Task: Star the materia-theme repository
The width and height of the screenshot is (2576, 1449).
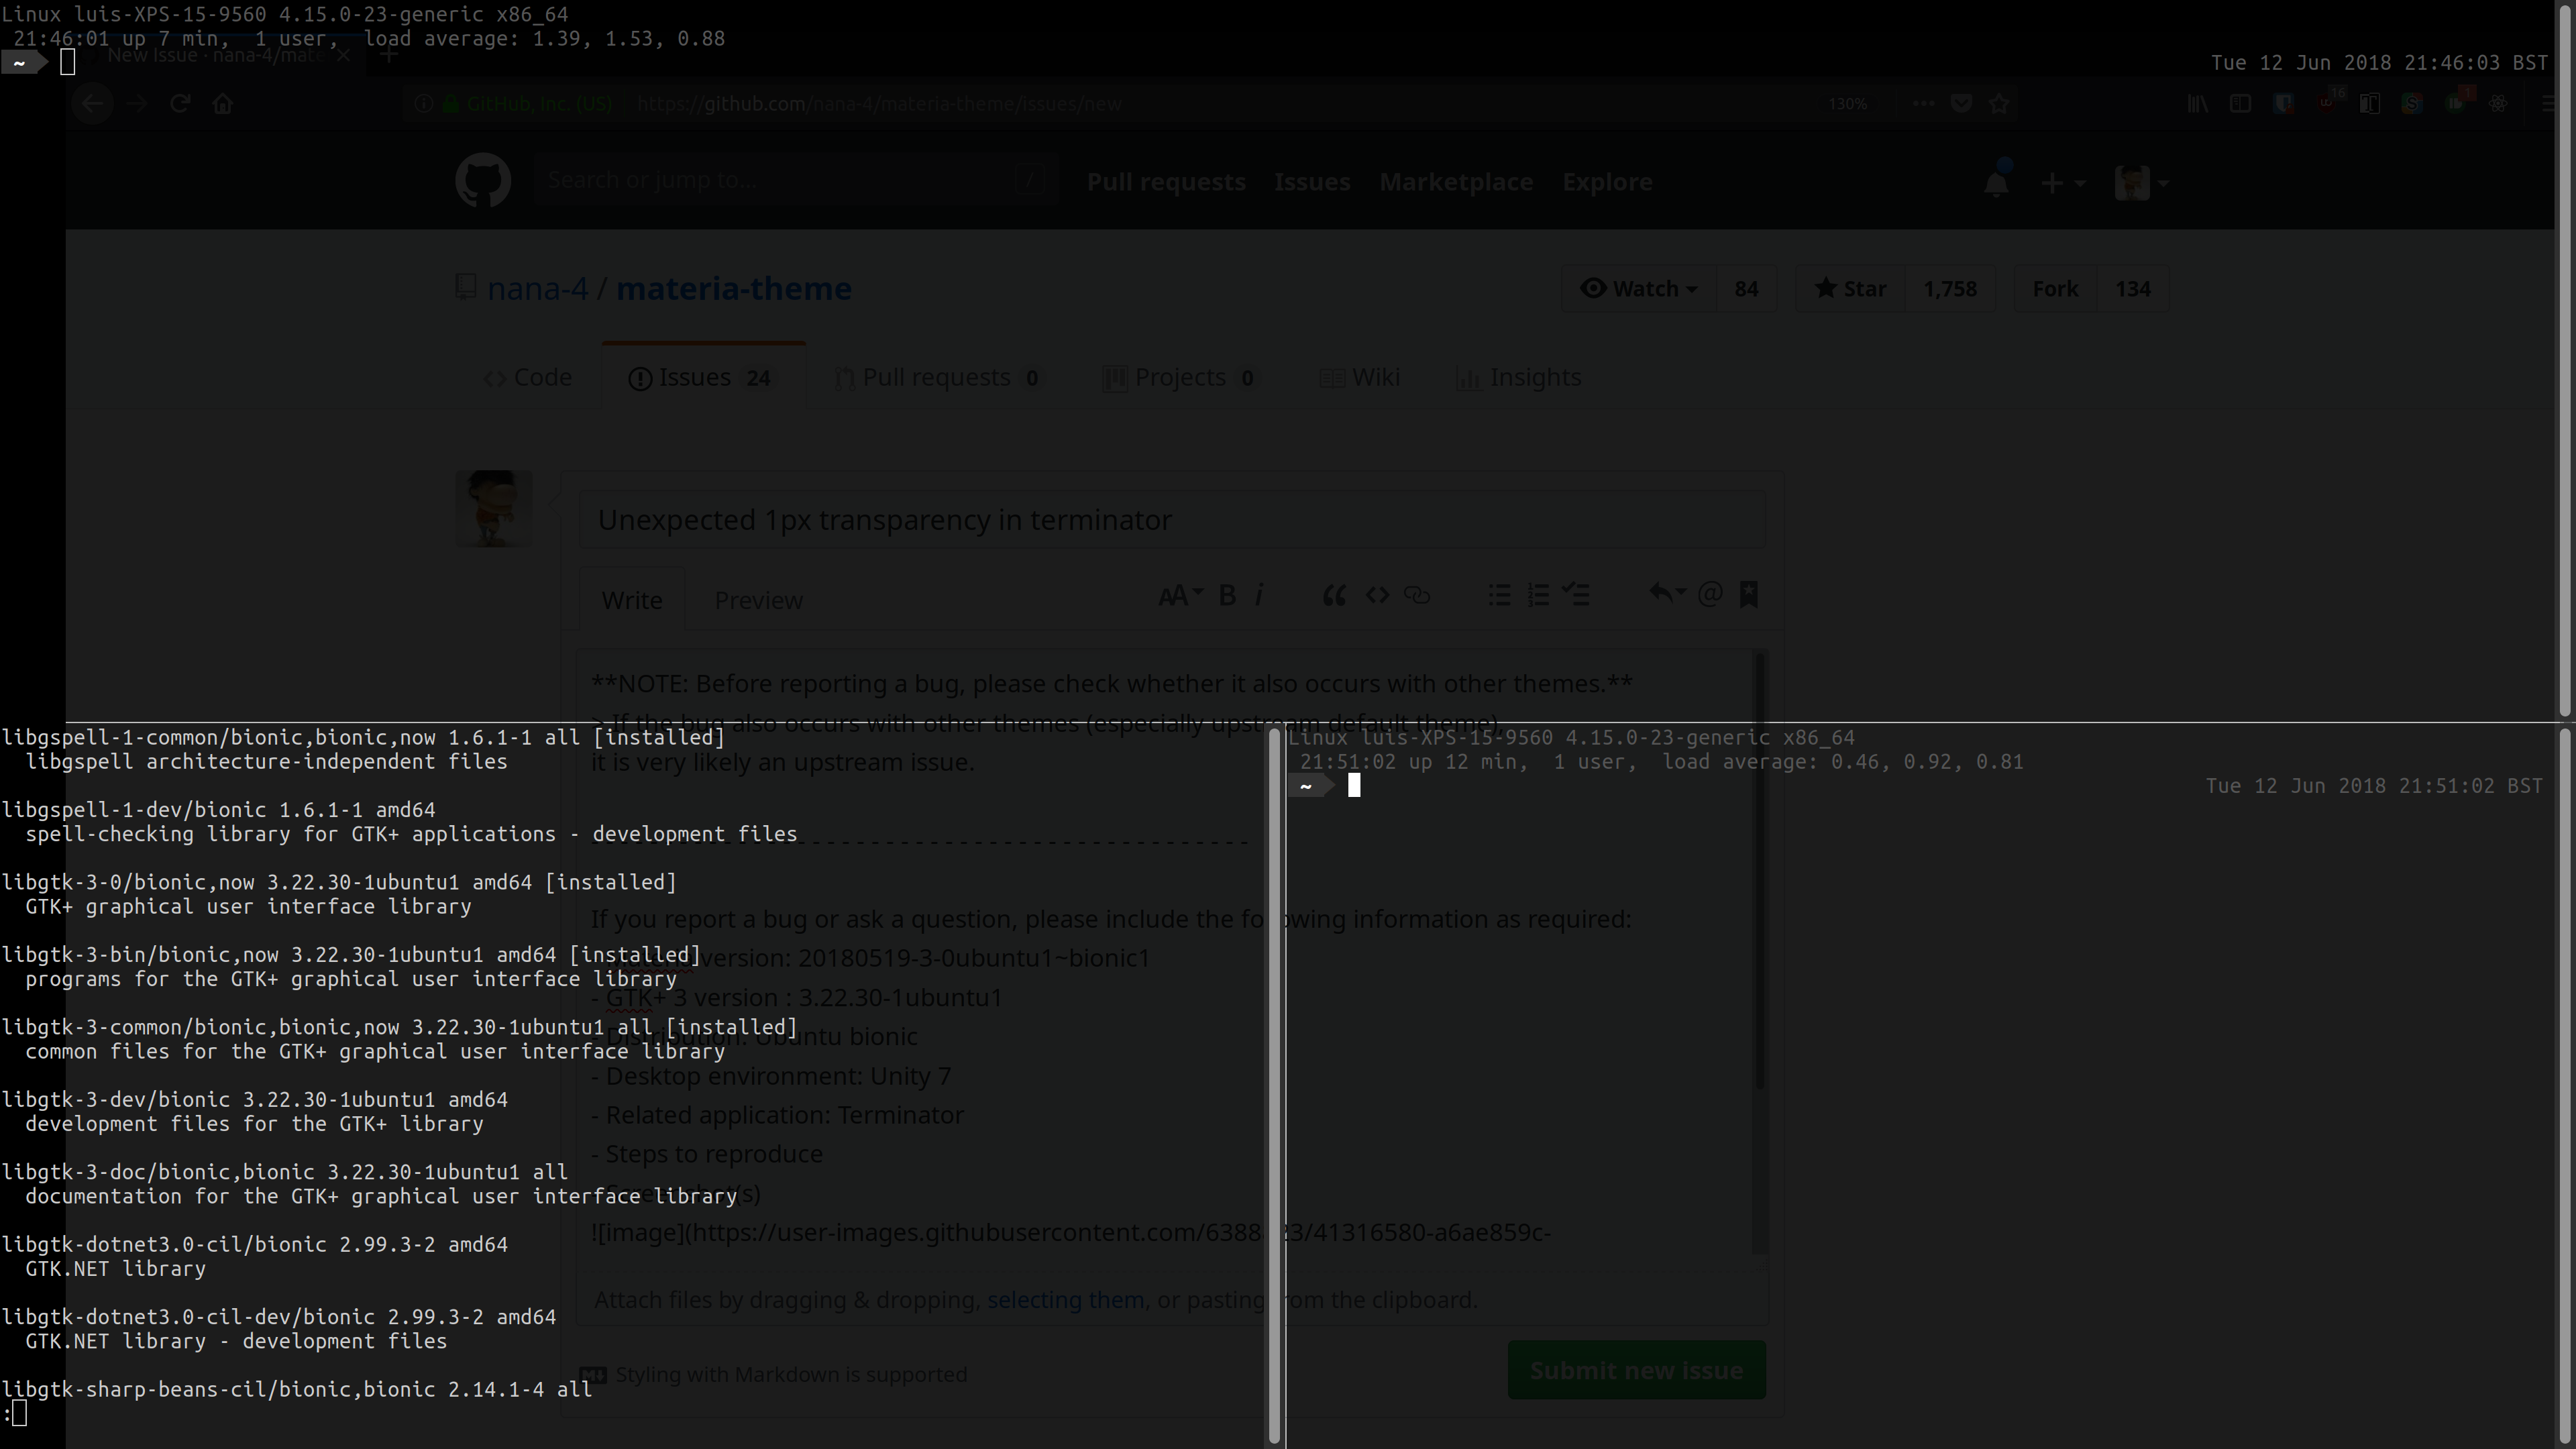Action: (x=1850, y=289)
